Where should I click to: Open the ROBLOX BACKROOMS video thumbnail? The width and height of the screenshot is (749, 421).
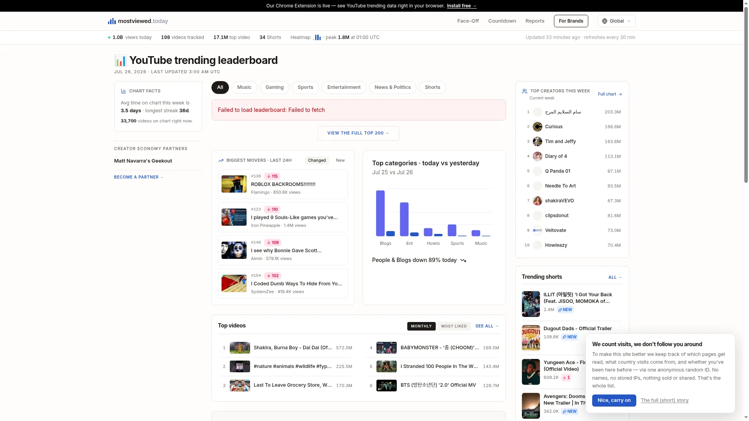tap(234, 184)
